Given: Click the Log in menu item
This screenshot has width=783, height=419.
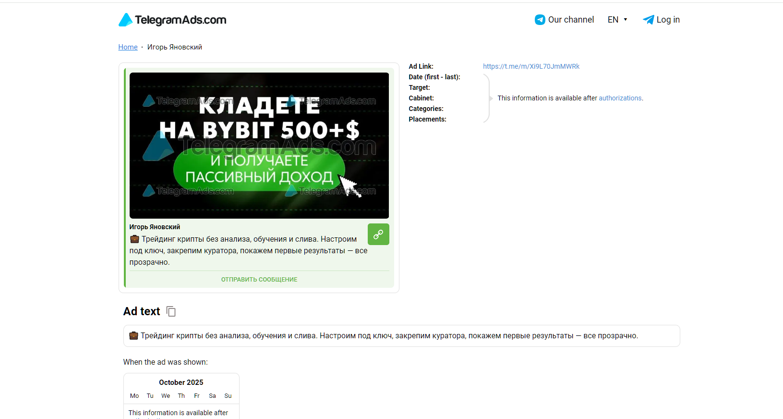Looking at the screenshot, I should click(668, 20).
